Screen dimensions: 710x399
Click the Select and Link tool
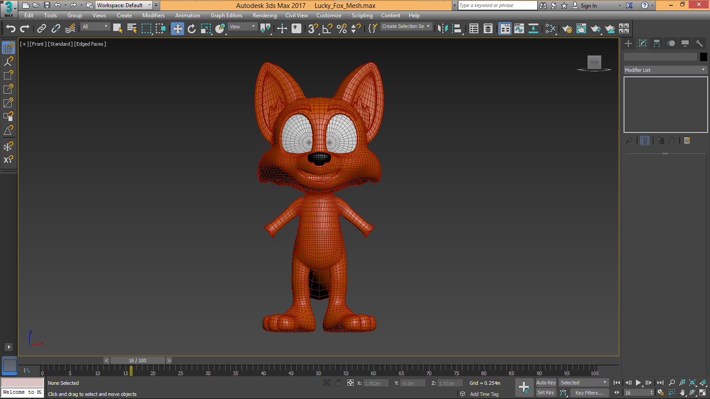point(42,29)
